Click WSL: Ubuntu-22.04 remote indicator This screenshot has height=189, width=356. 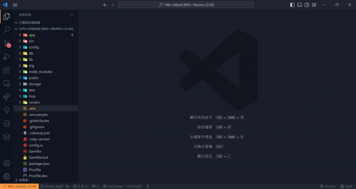[x=19, y=187]
